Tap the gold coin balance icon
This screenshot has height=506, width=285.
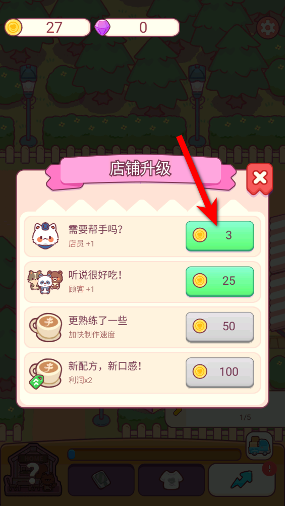coord(13,27)
